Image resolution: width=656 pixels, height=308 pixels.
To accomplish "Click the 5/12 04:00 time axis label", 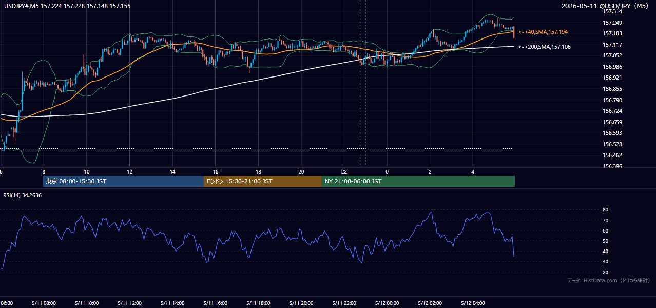I will click(x=473, y=303).
